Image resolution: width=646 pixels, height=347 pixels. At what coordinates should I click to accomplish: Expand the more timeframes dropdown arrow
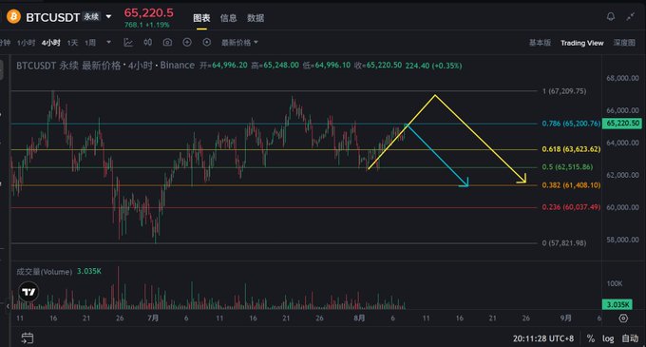point(108,42)
